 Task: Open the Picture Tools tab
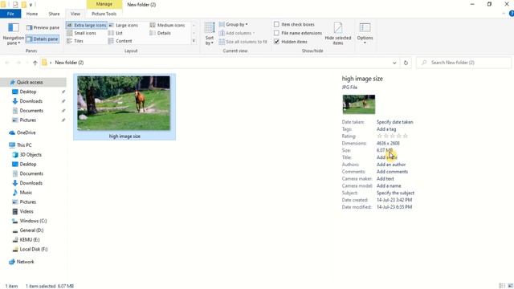pos(104,14)
